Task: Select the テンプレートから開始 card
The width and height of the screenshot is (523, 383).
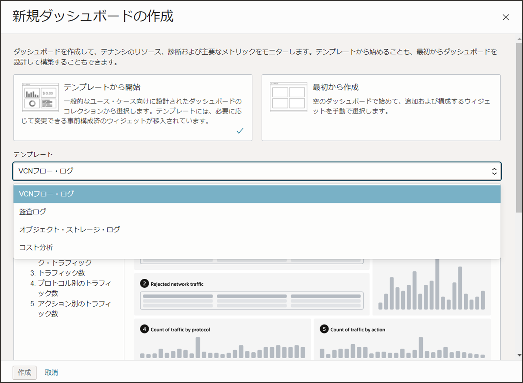Action: (x=133, y=108)
